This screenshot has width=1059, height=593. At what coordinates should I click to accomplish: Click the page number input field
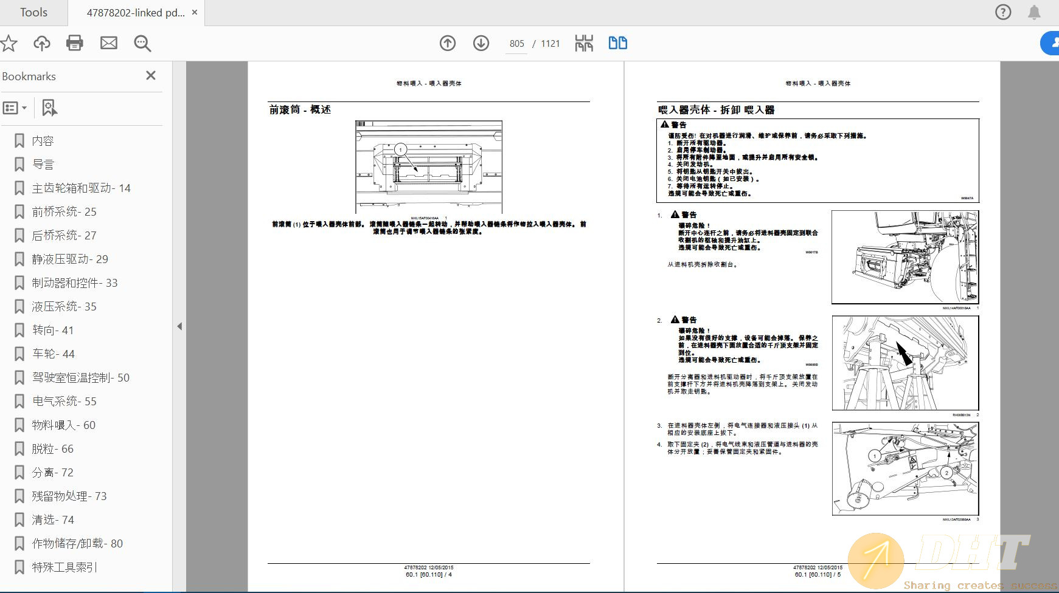click(x=516, y=44)
